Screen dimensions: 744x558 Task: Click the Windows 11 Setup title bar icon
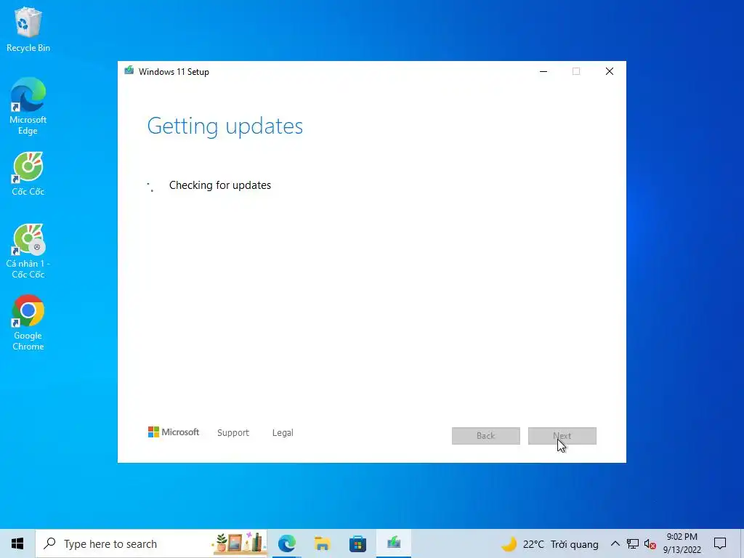(129, 71)
